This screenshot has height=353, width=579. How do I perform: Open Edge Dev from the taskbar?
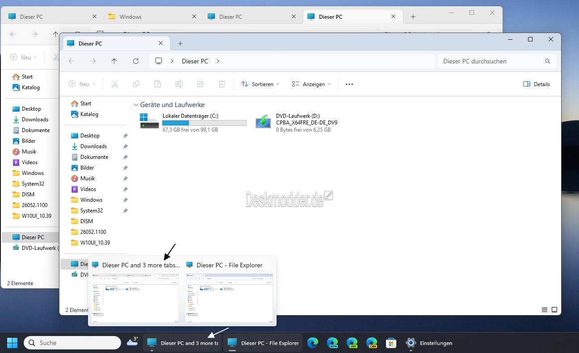point(352,343)
